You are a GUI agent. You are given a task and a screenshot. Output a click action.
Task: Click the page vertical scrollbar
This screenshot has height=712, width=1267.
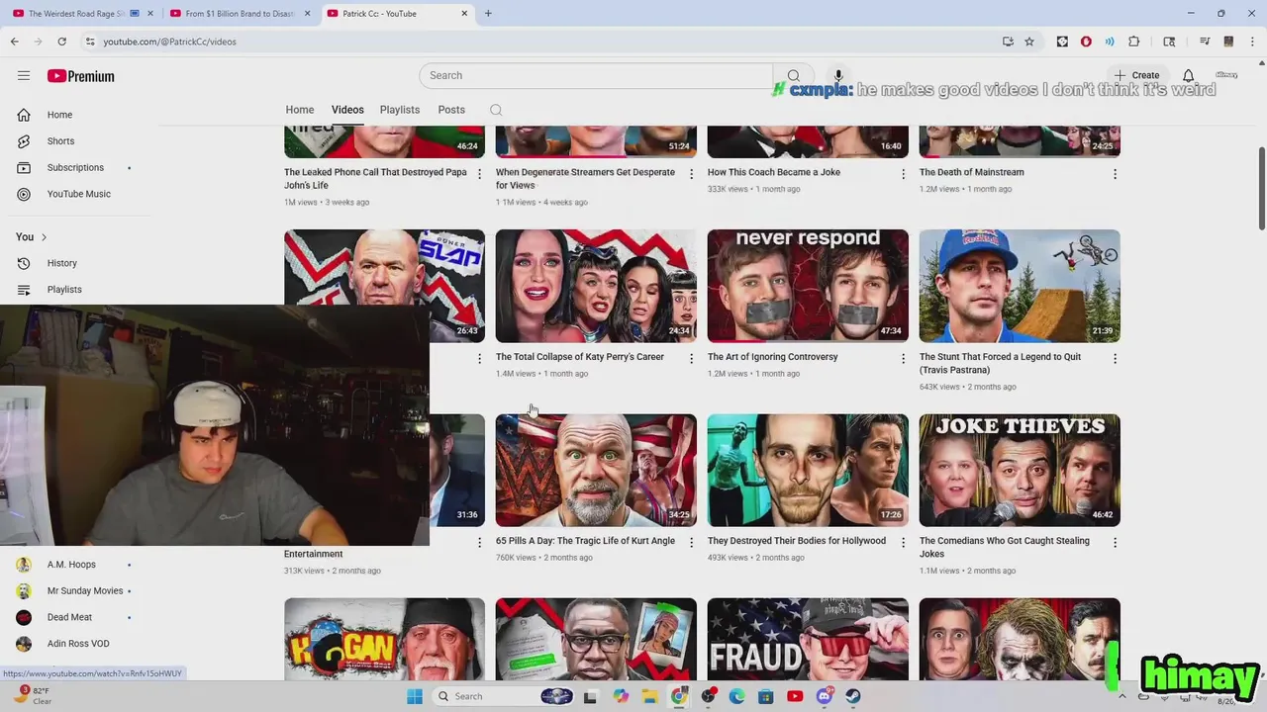1261,188
